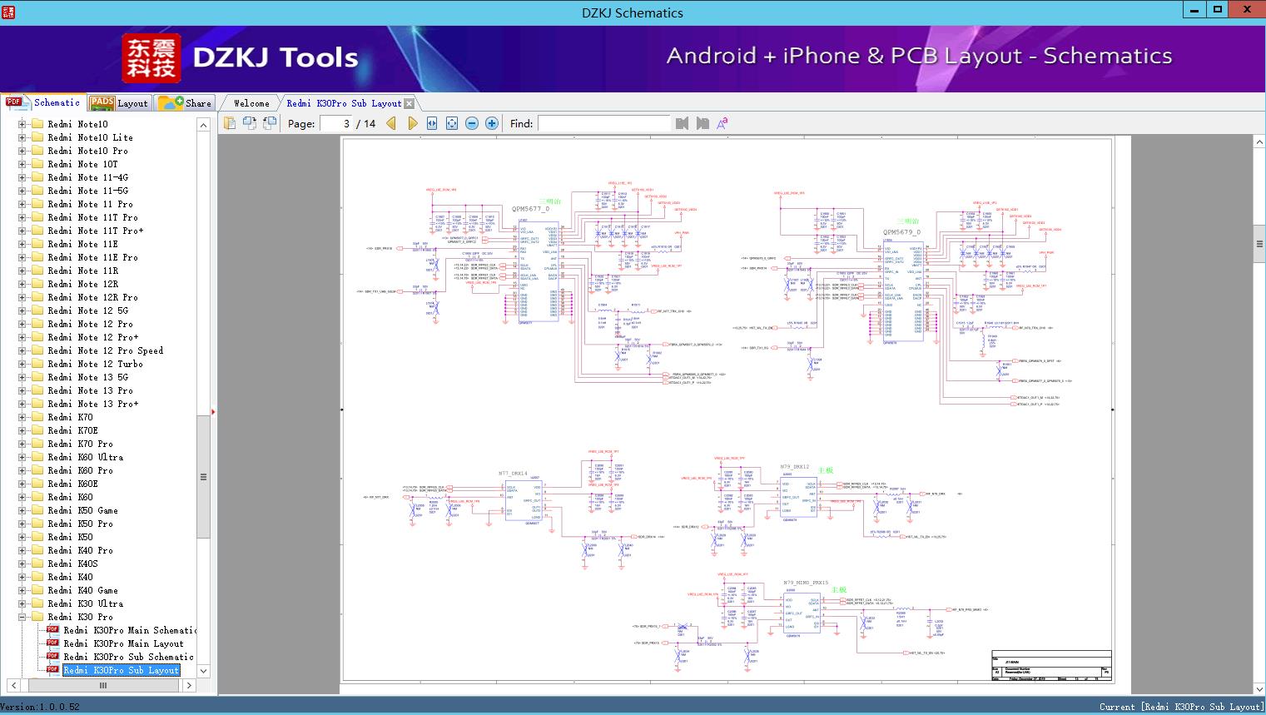This screenshot has height=715, width=1266.
Task: Click the copy document icon in toolbar
Action: (230, 123)
